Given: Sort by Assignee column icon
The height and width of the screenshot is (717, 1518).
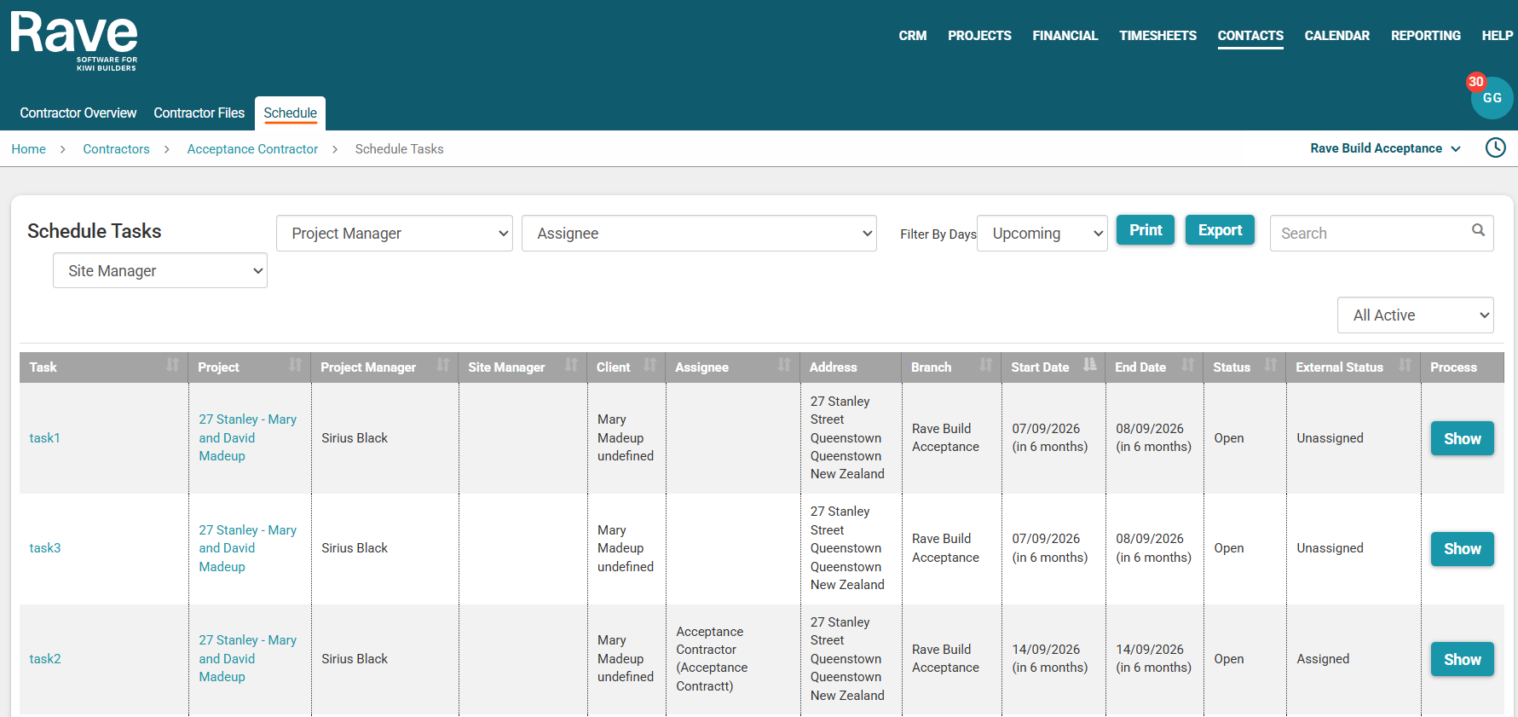Looking at the screenshot, I should click(783, 366).
